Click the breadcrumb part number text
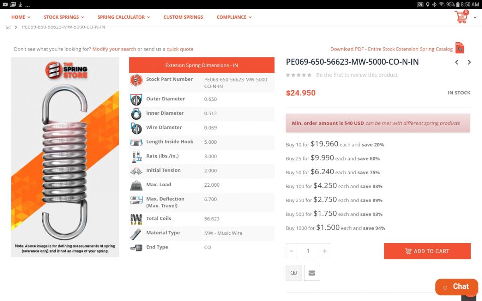482x301 pixels. click(x=63, y=27)
